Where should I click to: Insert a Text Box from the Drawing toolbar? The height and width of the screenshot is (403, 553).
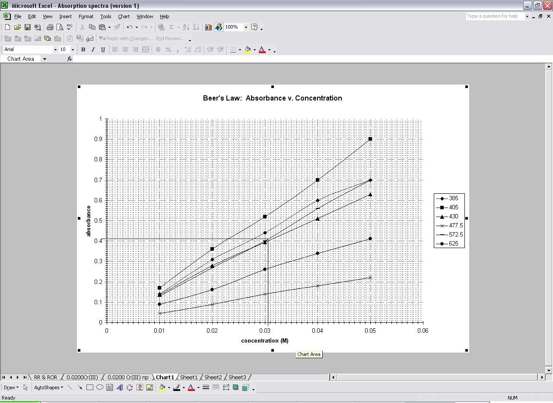pos(109,387)
